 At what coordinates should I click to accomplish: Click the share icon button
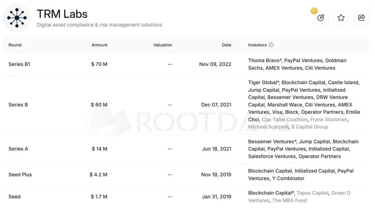click(362, 18)
